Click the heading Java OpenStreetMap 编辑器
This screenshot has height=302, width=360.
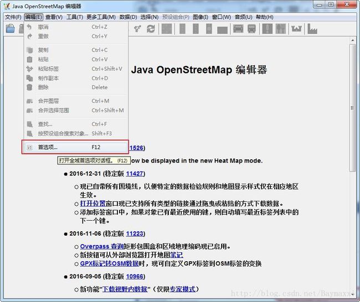(x=199, y=70)
